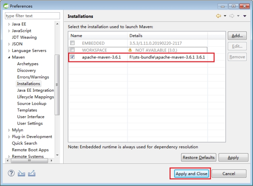Click tree scrollbar down arrow
This screenshot has width=253, height=186.
pyautogui.click(x=57, y=155)
